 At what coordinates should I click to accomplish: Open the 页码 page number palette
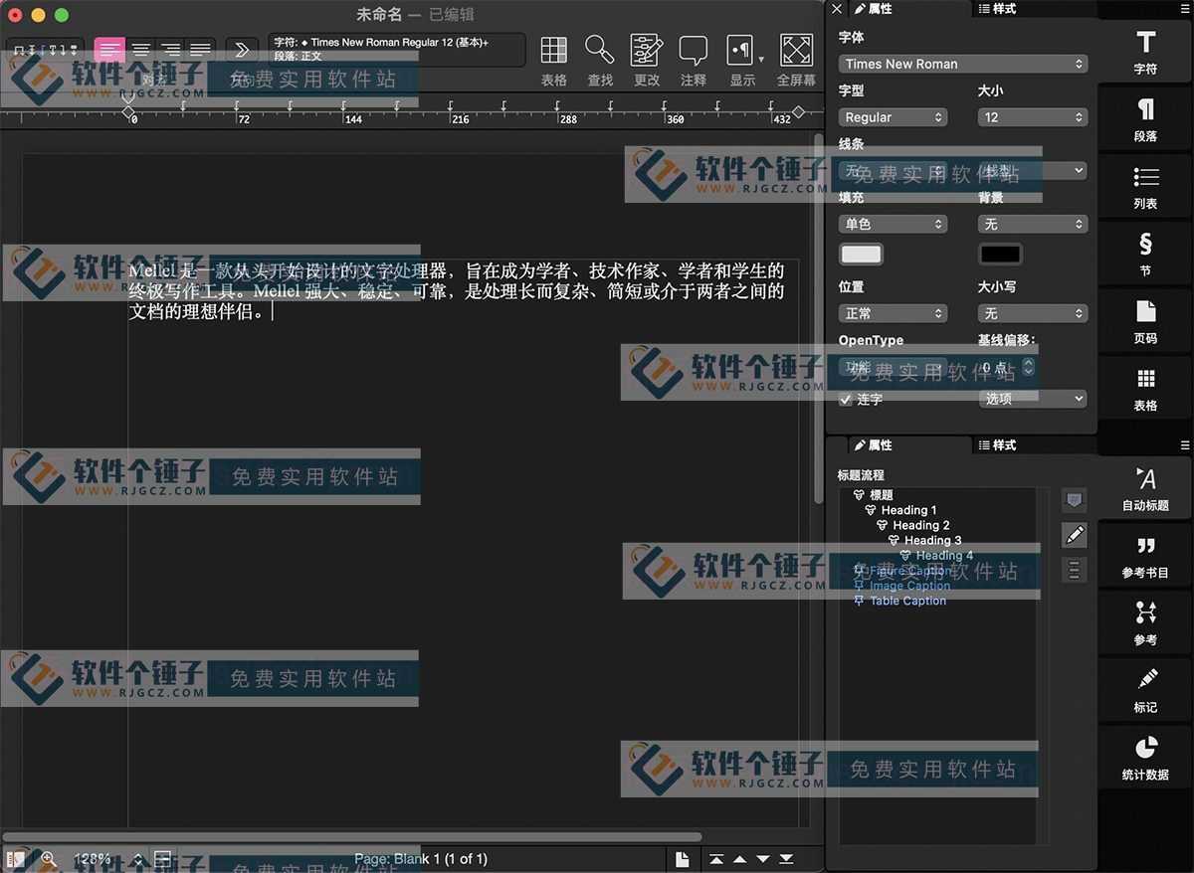[1145, 322]
